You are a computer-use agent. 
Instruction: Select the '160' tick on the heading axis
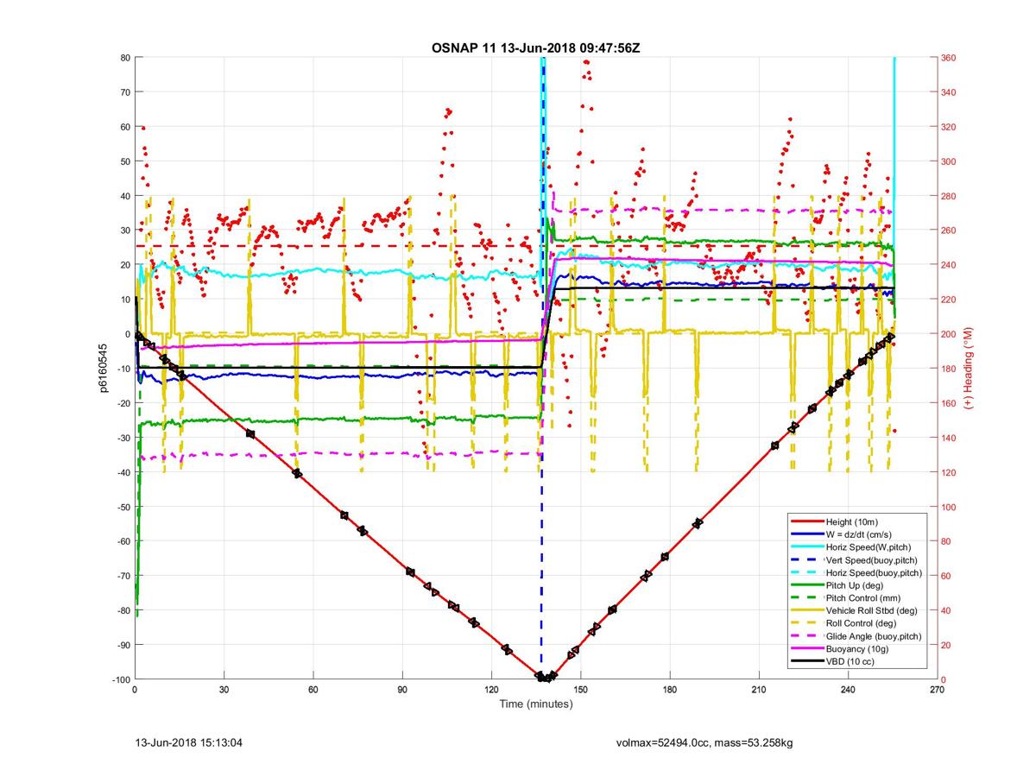tap(950, 403)
